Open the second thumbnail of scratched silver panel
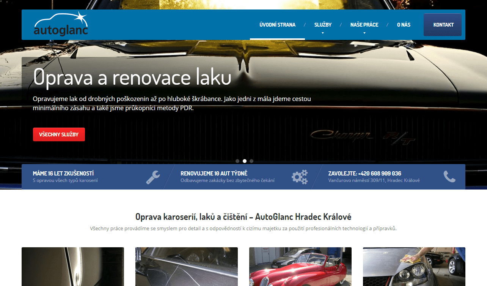 (x=187, y=267)
